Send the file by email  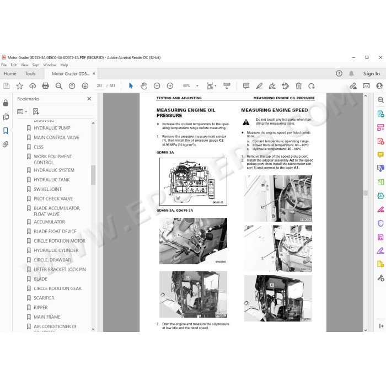coord(366,86)
